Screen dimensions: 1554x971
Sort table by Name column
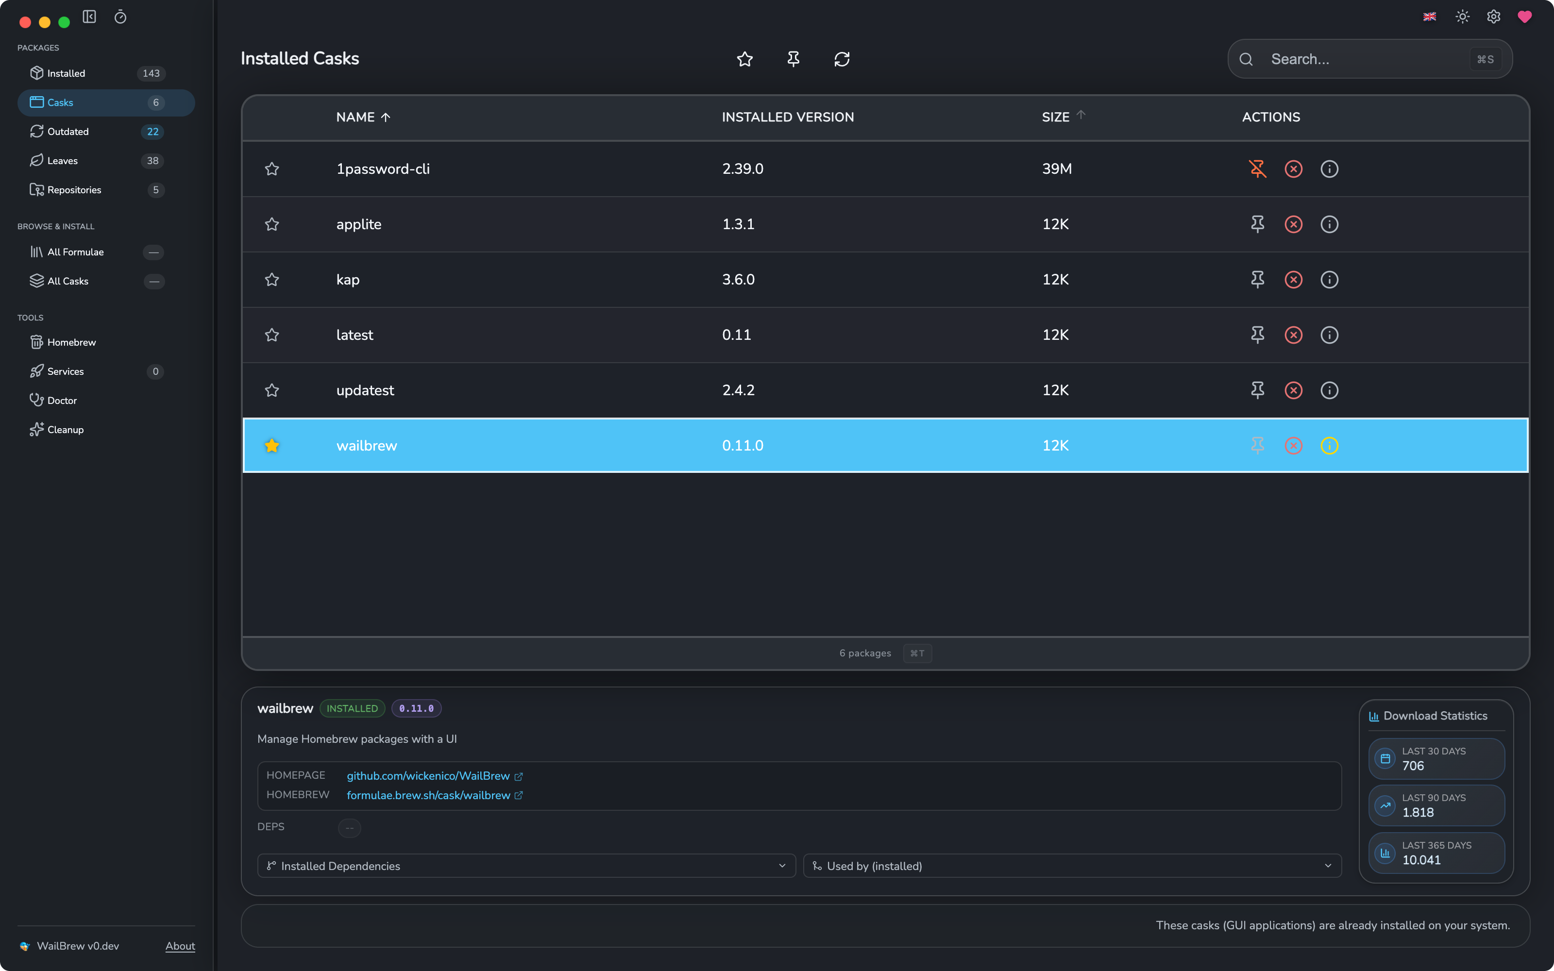pos(363,117)
